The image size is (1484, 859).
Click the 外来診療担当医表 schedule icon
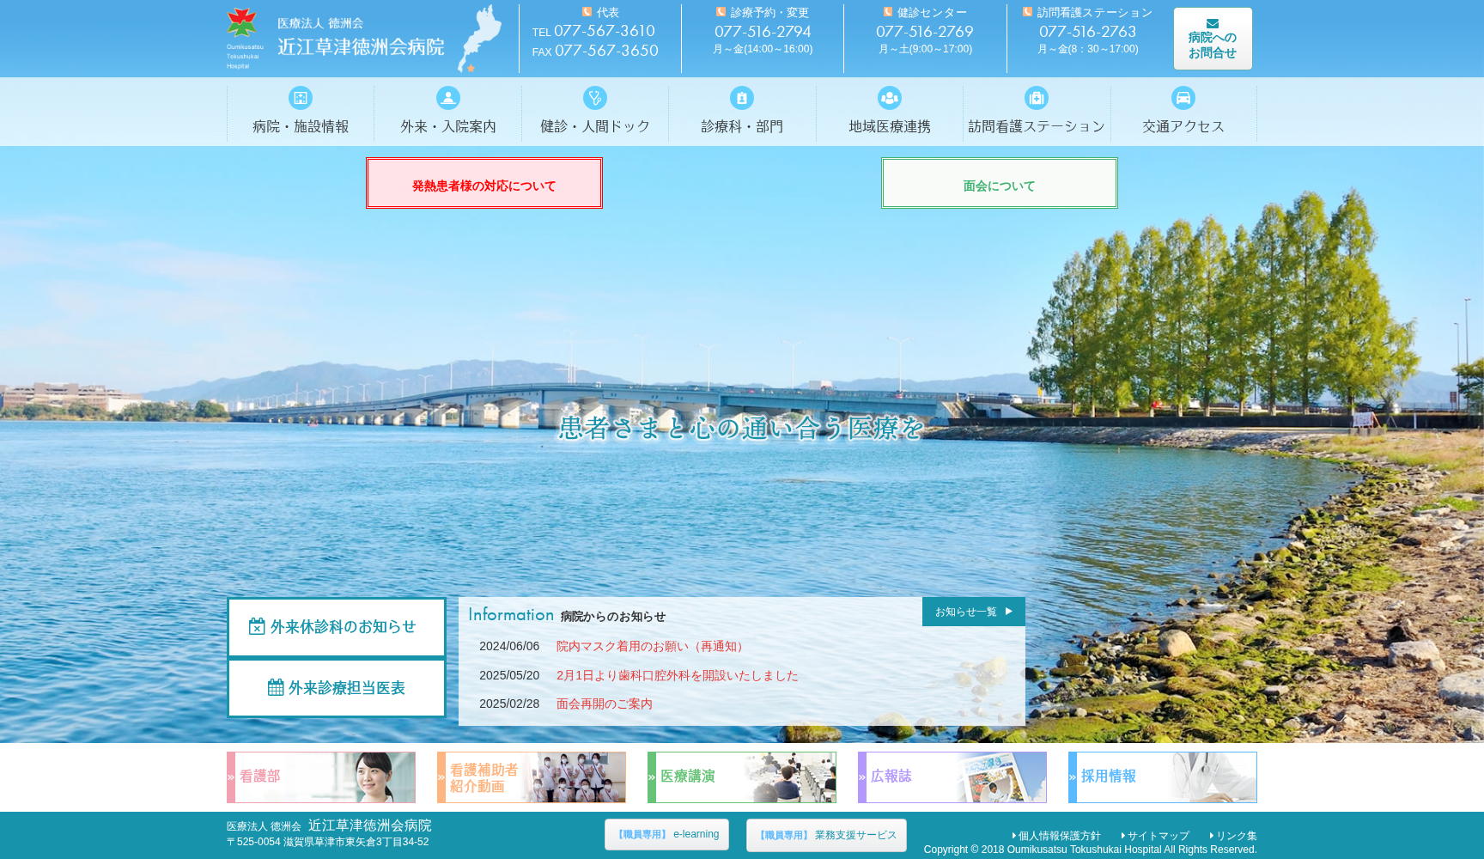pyautogui.click(x=275, y=685)
